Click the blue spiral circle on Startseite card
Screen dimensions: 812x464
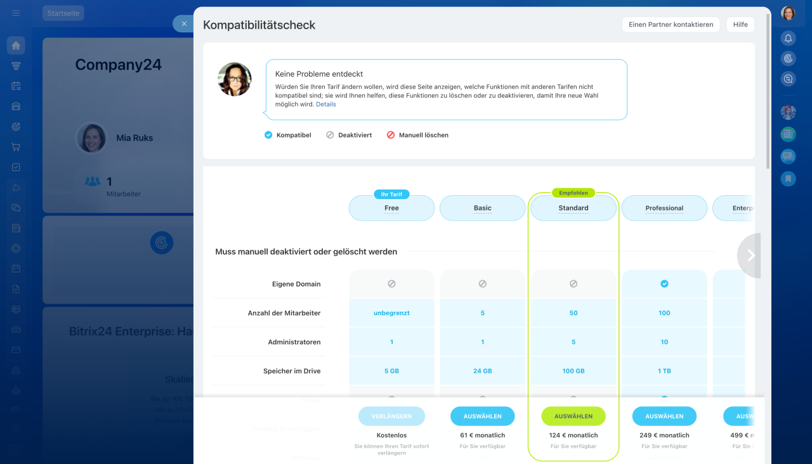[162, 243]
